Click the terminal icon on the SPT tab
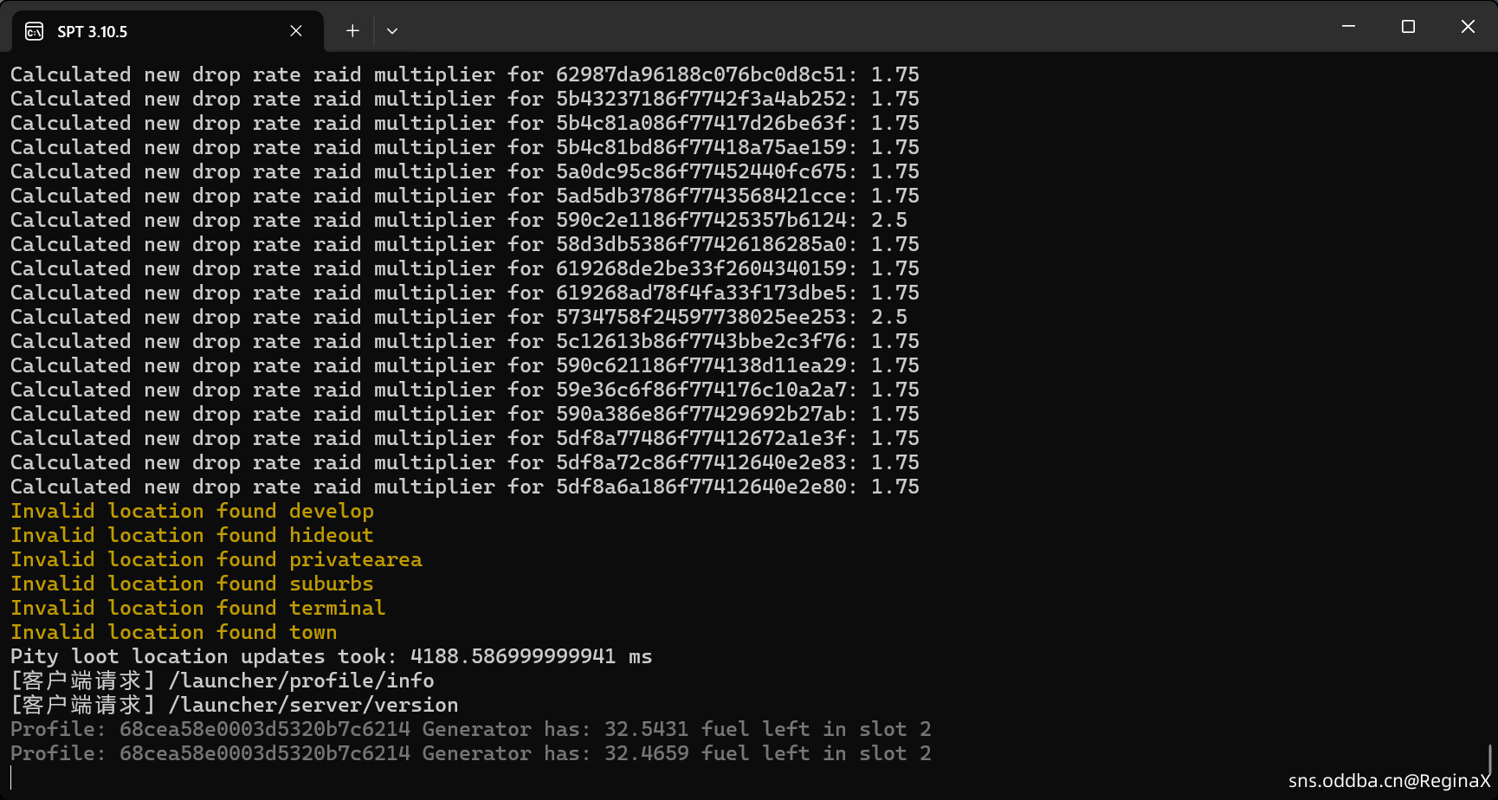Viewport: 1498px width, 800px height. click(x=35, y=32)
